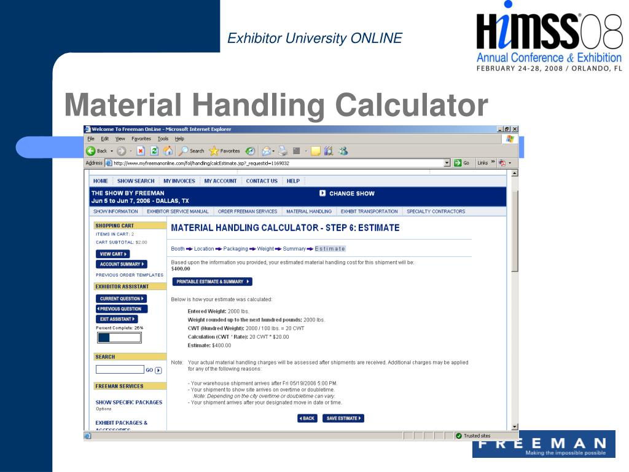Expand the PDF toolbar dropdown arrow
The width and height of the screenshot is (629, 472).
pyautogui.click(x=510, y=163)
